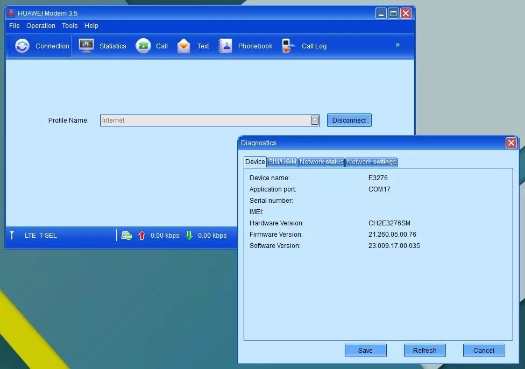Click the green download arrow icon
Viewport: 525px width, 369px height.
click(189, 236)
